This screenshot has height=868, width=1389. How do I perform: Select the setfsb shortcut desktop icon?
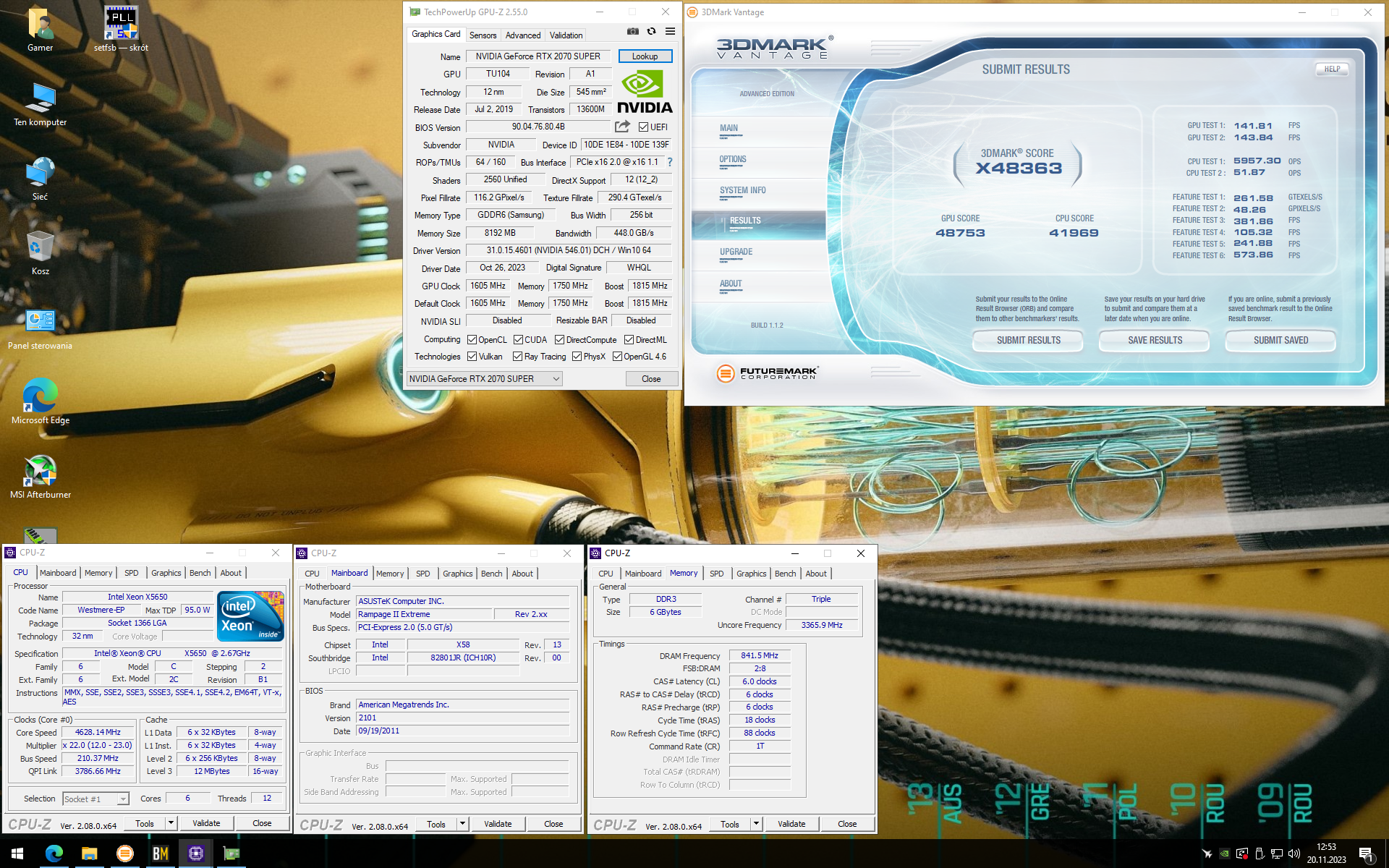(x=121, y=30)
